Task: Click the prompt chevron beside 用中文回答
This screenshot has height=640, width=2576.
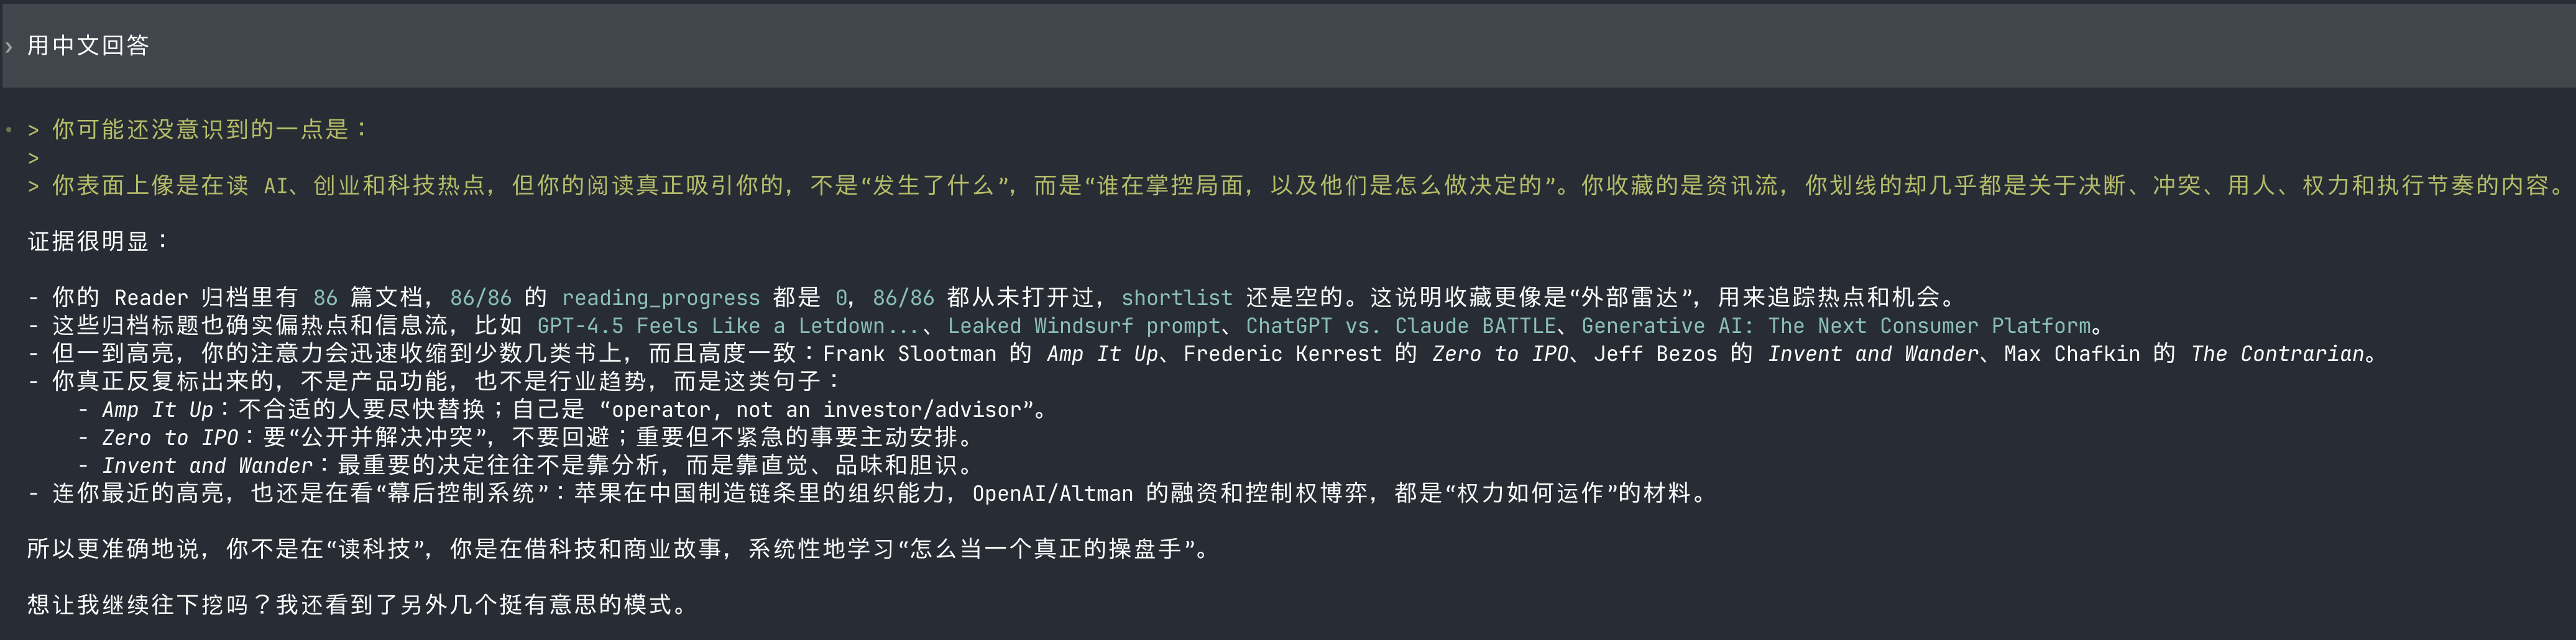Action: pyautogui.click(x=9, y=46)
